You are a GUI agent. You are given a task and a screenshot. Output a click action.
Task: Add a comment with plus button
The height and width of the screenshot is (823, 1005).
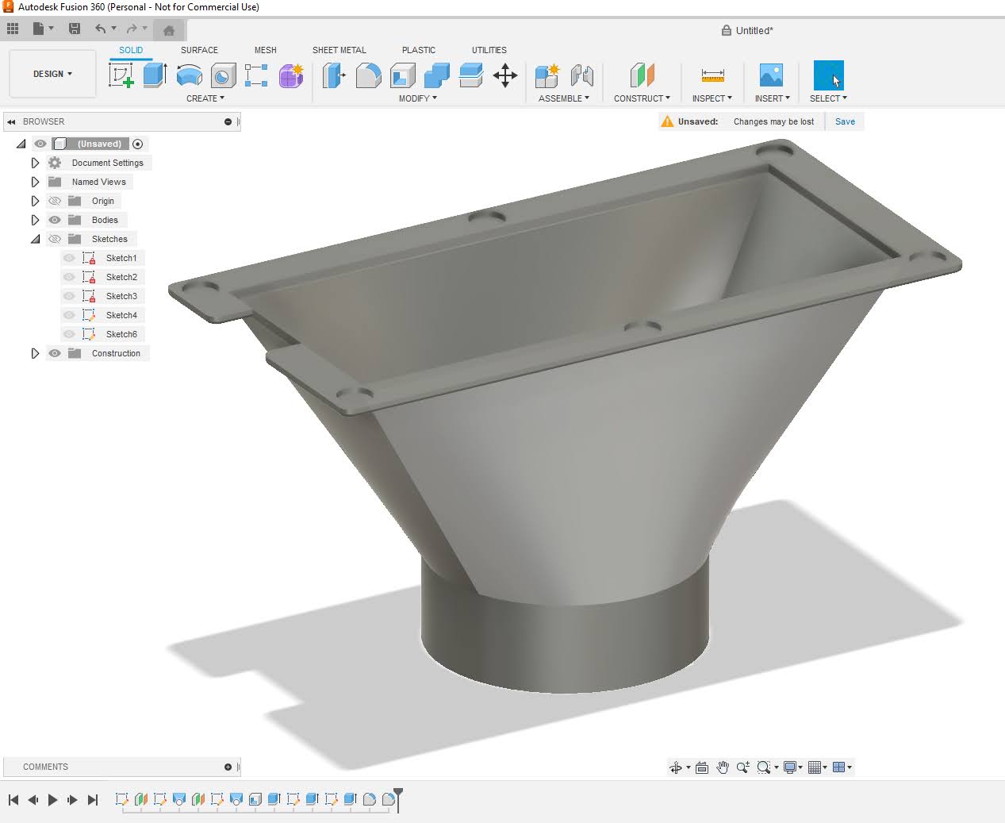228,767
